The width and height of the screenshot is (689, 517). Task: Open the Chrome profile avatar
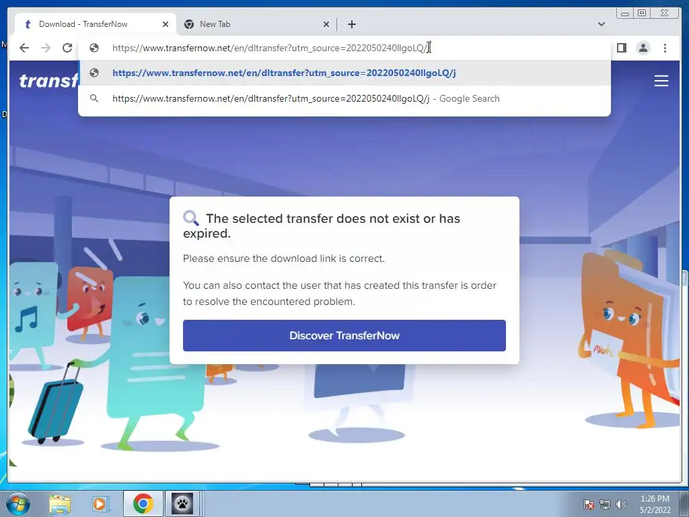point(643,48)
